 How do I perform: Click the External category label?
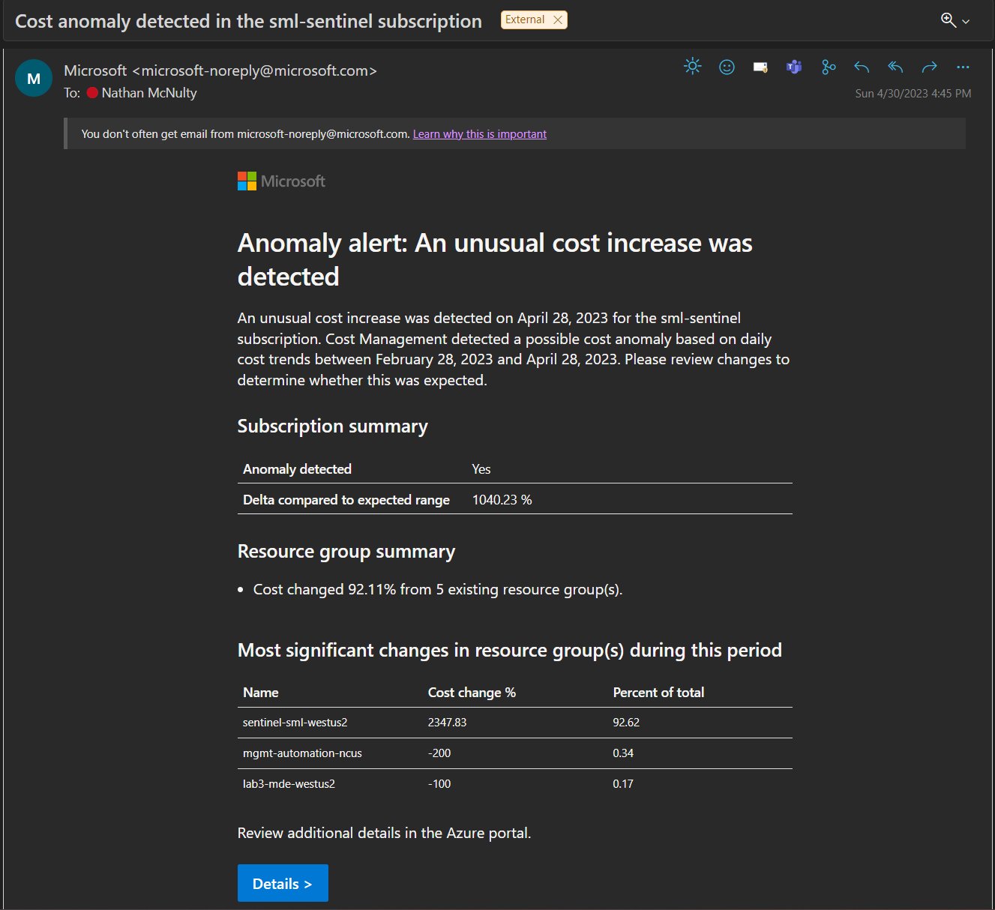[x=525, y=19]
